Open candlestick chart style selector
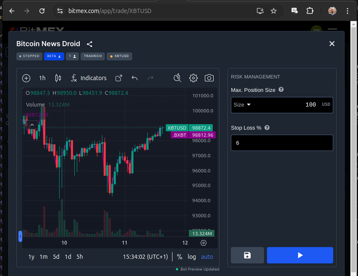 point(58,78)
